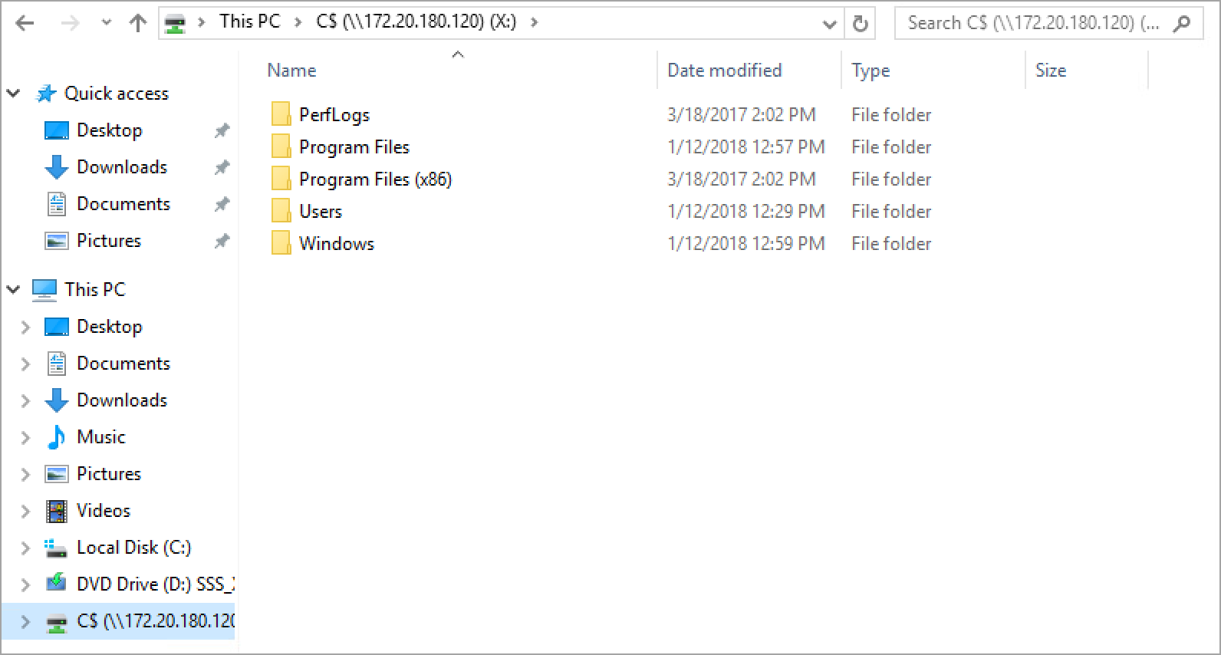Click the Up one level arrow

(138, 24)
